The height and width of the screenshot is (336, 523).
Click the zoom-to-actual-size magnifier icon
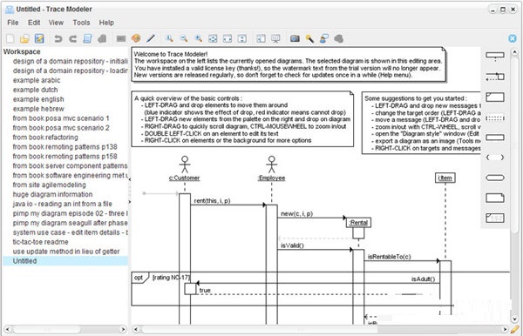[x=169, y=38]
